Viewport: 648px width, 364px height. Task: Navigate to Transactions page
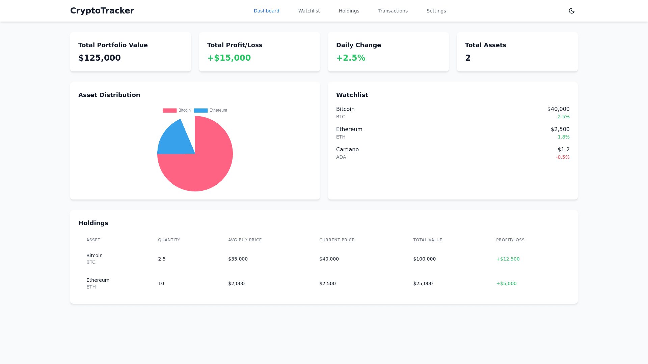tap(393, 11)
